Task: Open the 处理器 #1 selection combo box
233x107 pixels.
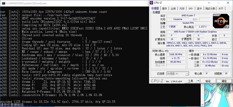Action: click(178, 74)
